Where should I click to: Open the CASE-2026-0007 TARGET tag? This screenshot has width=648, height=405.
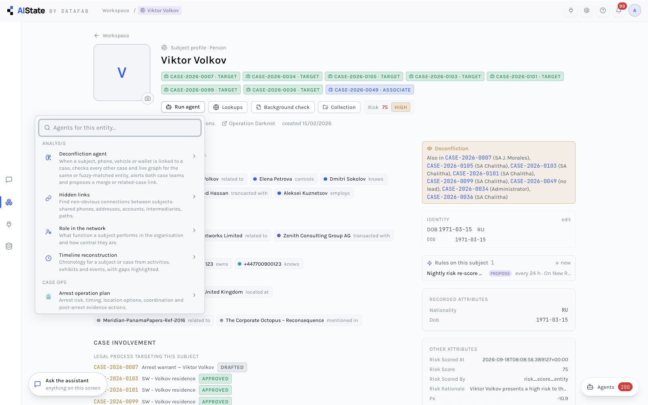pyautogui.click(x=200, y=77)
